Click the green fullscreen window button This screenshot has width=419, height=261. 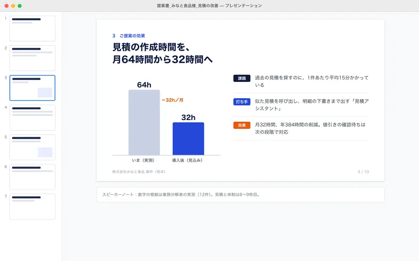[19, 6]
